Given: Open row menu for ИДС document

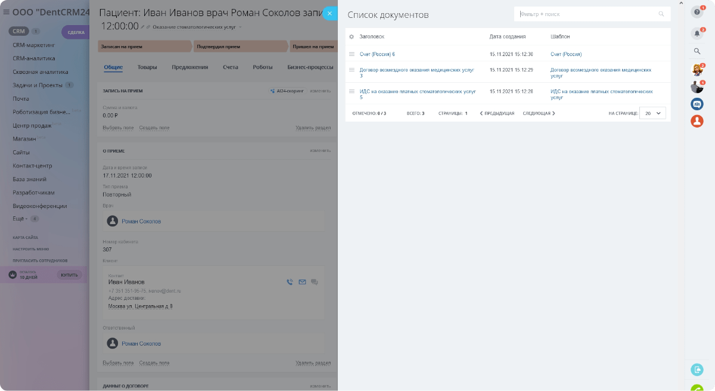Looking at the screenshot, I should pyautogui.click(x=352, y=91).
